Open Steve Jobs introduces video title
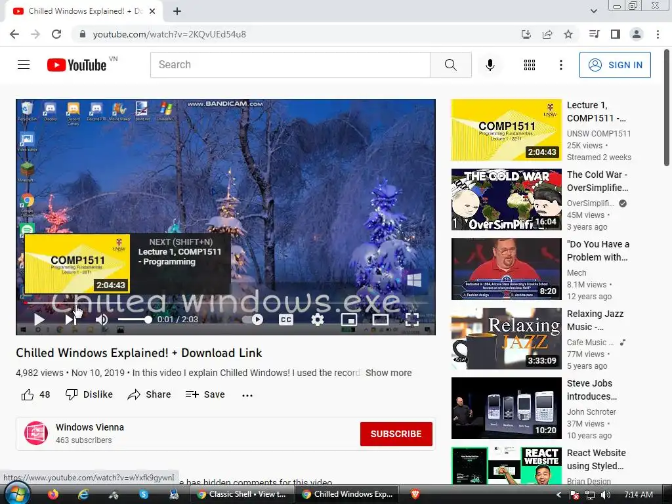 [591, 390]
